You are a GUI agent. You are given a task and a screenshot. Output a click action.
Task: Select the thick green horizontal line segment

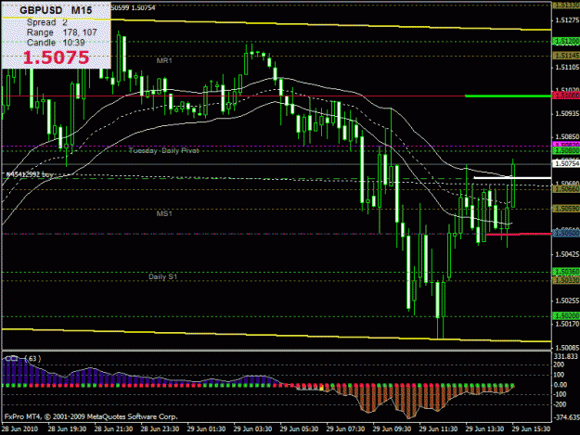[x=508, y=96]
